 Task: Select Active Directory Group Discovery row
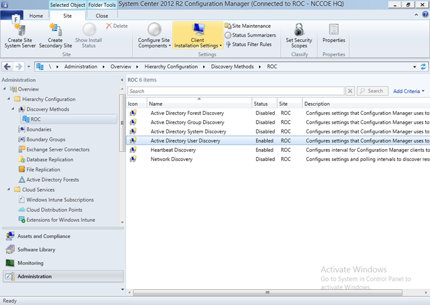tap(278, 122)
